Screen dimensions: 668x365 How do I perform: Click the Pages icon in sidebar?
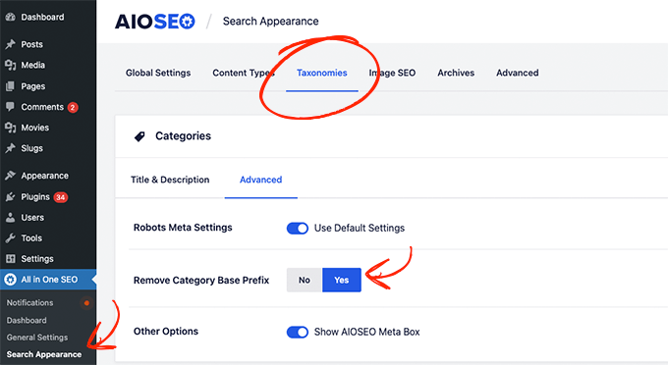pos(10,86)
